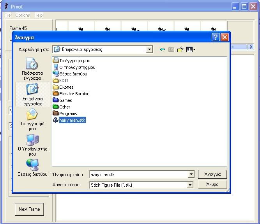Screen dimensions: 260x224
Task: Open the Views menu icon
Action: [190, 49]
